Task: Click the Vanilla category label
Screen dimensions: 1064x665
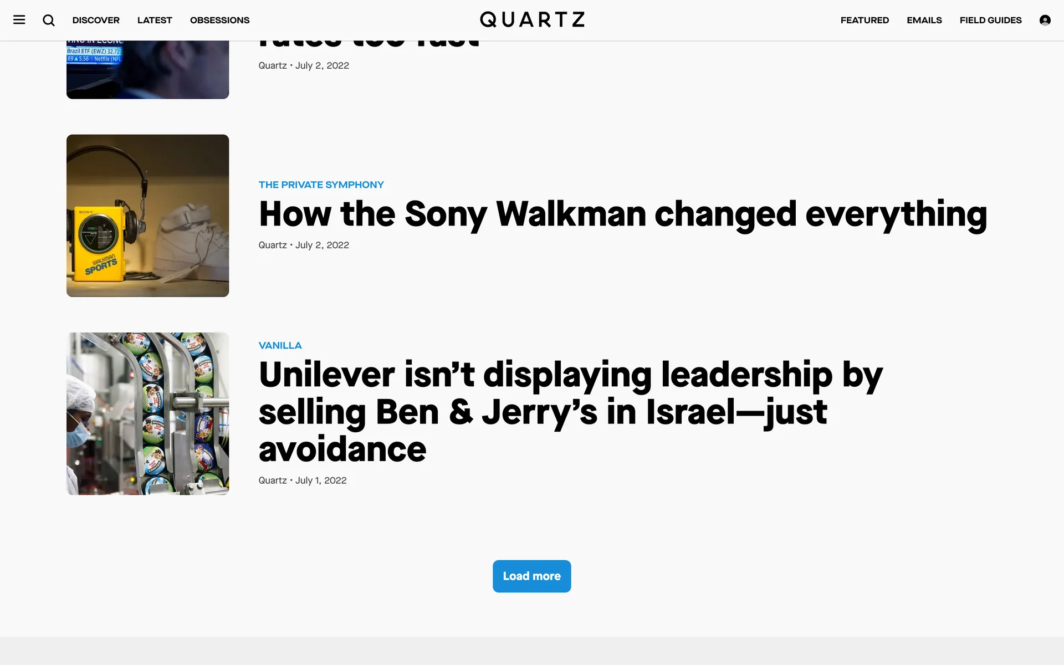Action: (x=280, y=345)
